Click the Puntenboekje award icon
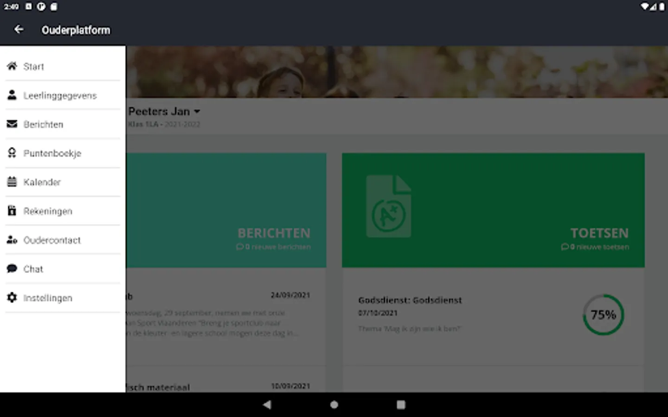The image size is (668, 417). pyautogui.click(x=12, y=153)
